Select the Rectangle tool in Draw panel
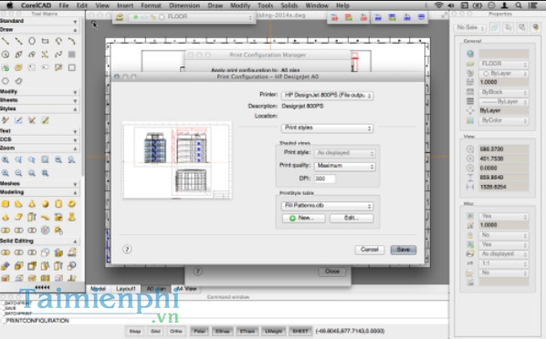 [x=45, y=41]
